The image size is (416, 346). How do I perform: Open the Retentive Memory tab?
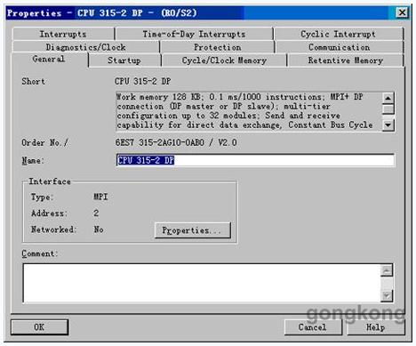pos(346,60)
